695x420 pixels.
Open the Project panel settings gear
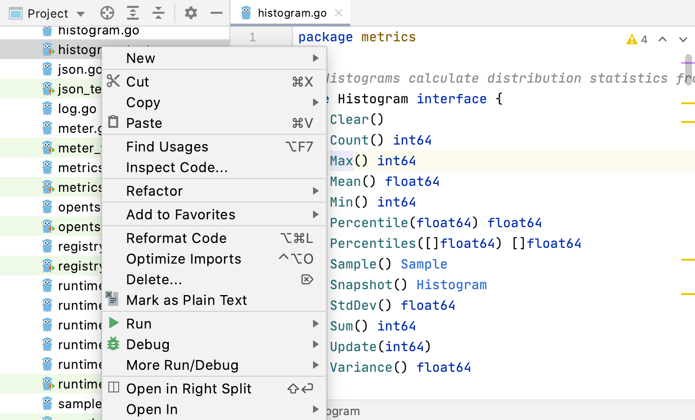(x=191, y=13)
